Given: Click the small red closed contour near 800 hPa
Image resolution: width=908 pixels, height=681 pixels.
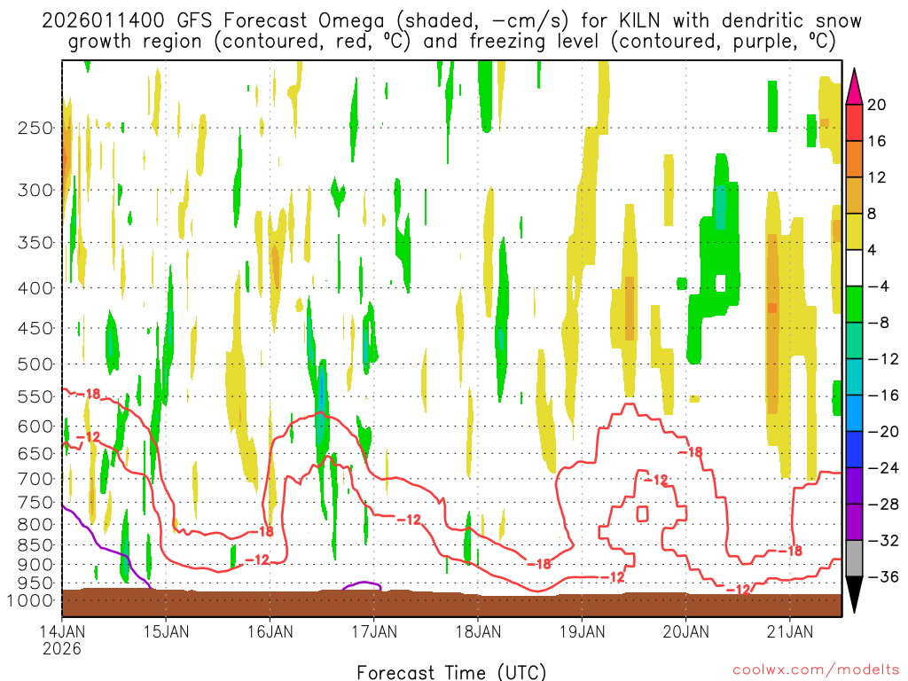Looking at the screenshot, I should 642,513.
